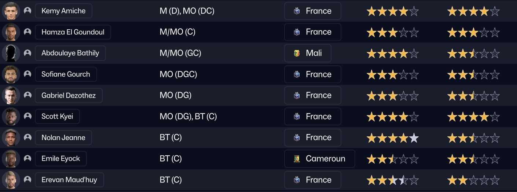Open Hamza El Goundoul's player profile

point(73,32)
